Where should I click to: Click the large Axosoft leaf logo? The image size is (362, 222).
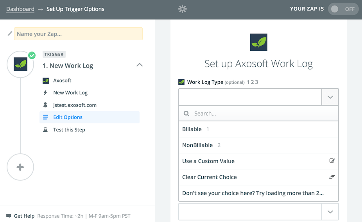pyautogui.click(x=258, y=43)
